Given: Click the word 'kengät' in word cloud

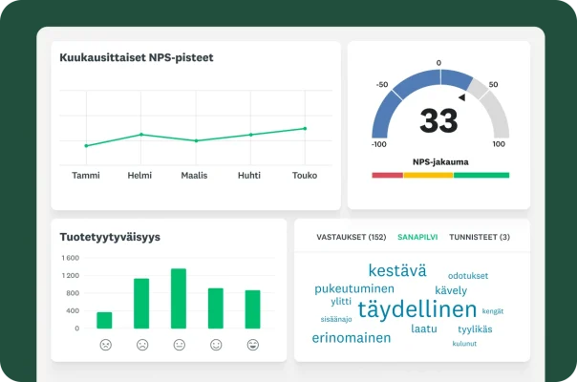Looking at the screenshot, I should point(493,311).
